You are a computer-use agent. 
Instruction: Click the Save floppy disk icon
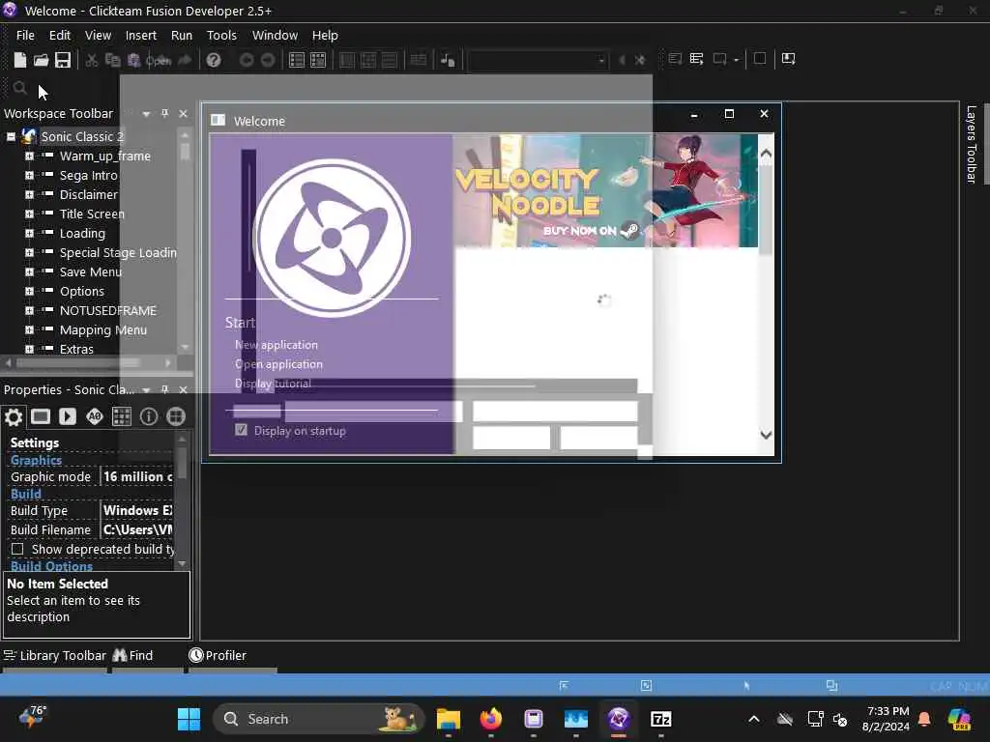[x=63, y=60]
